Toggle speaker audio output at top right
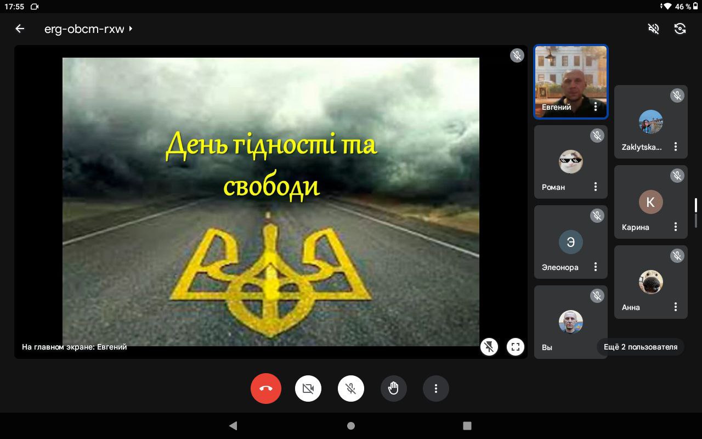This screenshot has height=439, width=702. pos(653,29)
